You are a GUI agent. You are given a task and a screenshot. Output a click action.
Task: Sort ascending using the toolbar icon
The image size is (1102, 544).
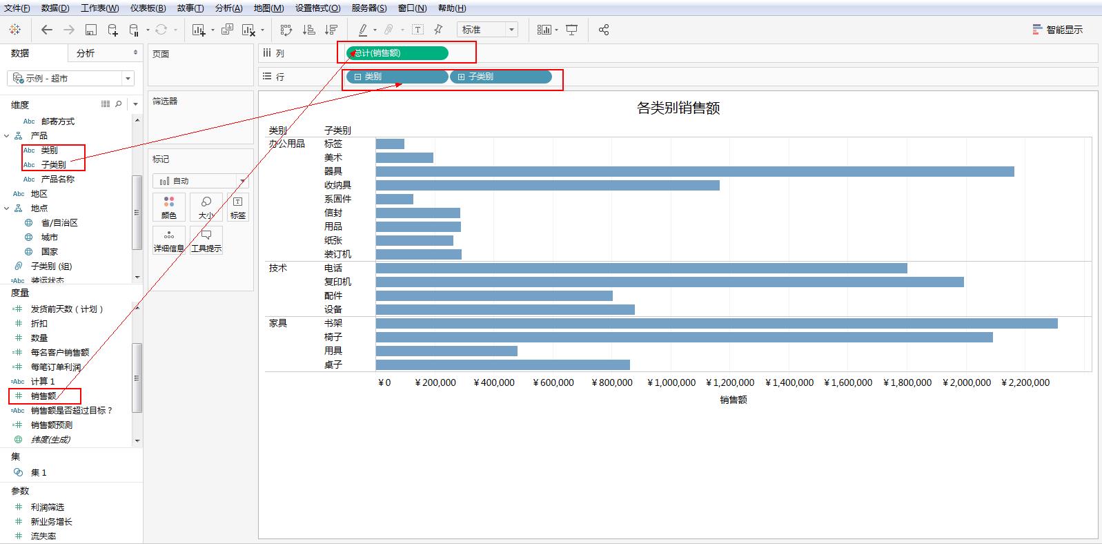click(309, 30)
